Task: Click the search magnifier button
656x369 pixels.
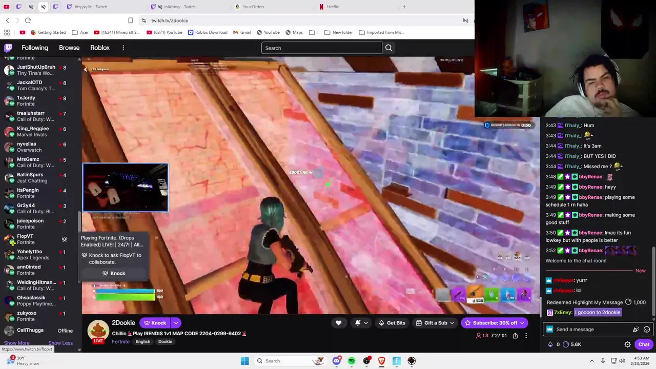Action: point(388,48)
